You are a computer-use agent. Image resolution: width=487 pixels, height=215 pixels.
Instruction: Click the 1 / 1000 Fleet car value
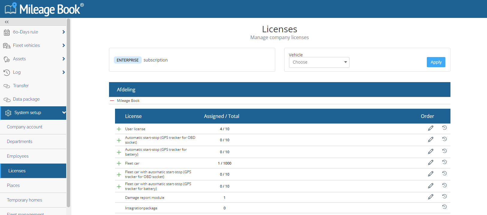pyautogui.click(x=225, y=163)
